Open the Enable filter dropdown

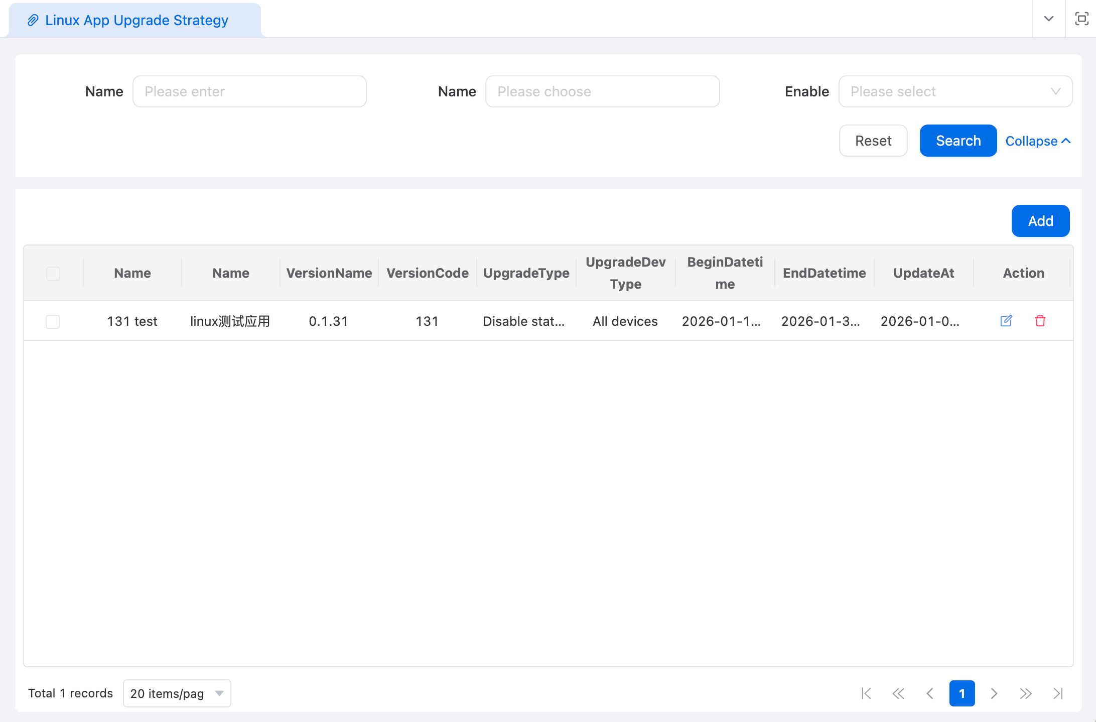955,91
